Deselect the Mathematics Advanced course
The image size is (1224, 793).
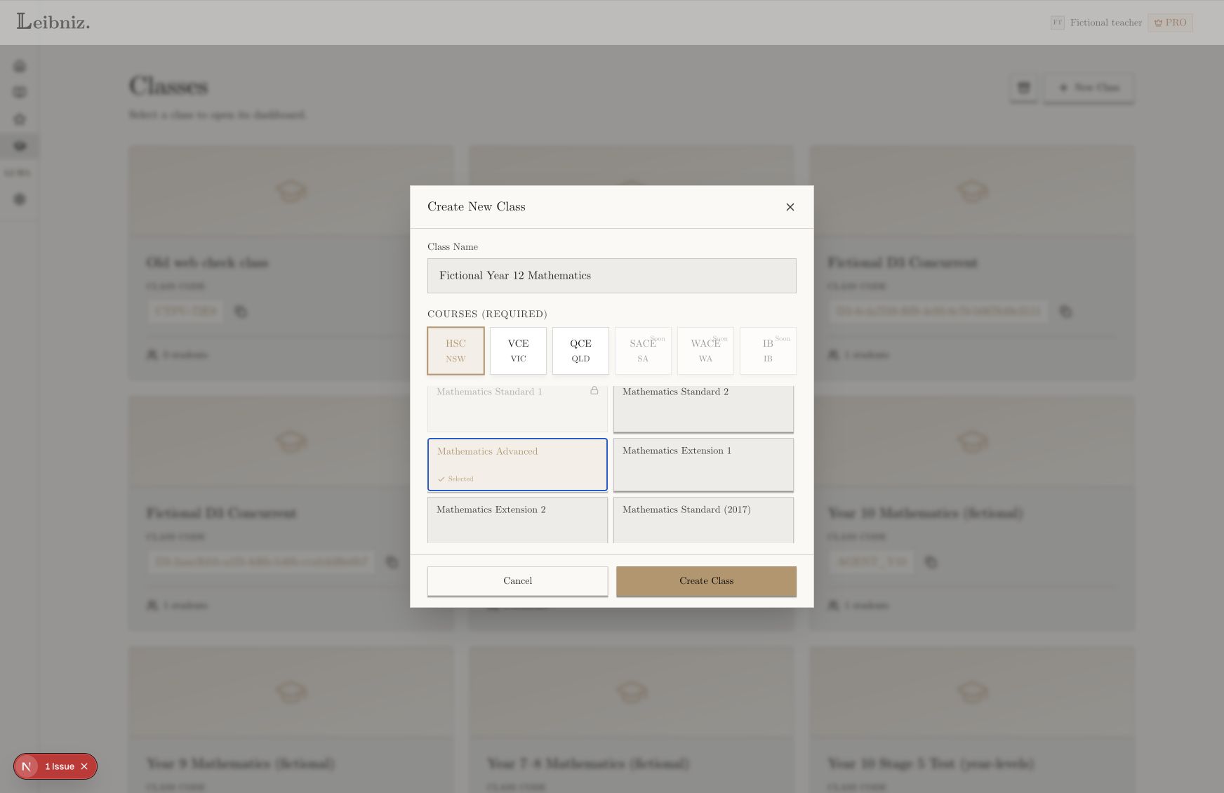[517, 465]
